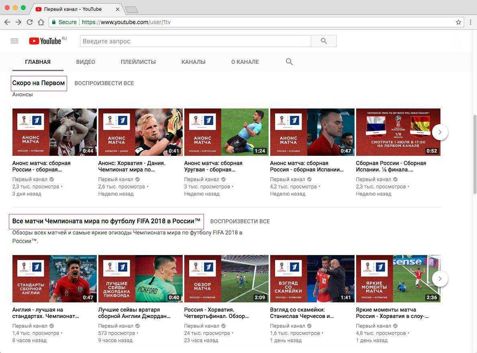Viewport: 477px width, 353px height.
Task: Open title Анонс: Хорватия - Дания
Action: pos(132,166)
